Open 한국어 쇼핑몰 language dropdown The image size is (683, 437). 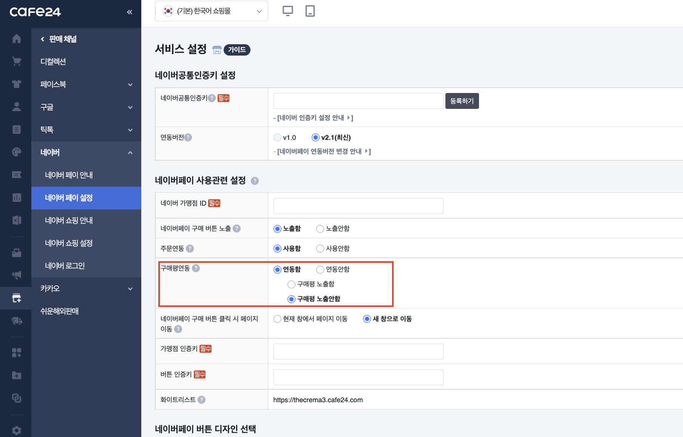coord(212,11)
